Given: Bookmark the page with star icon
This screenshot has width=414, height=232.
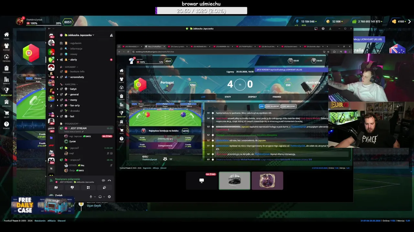Looking at the screenshot, I should point(329,52).
